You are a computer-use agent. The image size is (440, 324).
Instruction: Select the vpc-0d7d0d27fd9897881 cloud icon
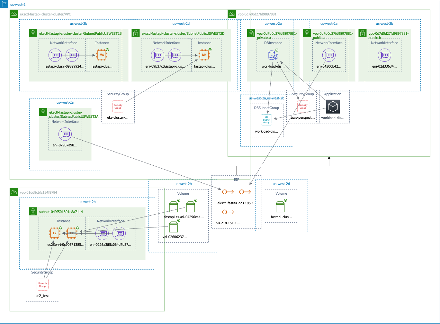[x=232, y=14]
